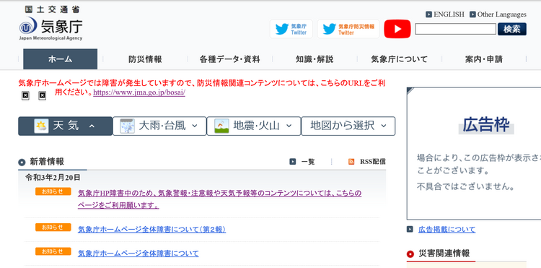Open the 一覧 list link
This screenshot has width=541, height=268.
308,162
